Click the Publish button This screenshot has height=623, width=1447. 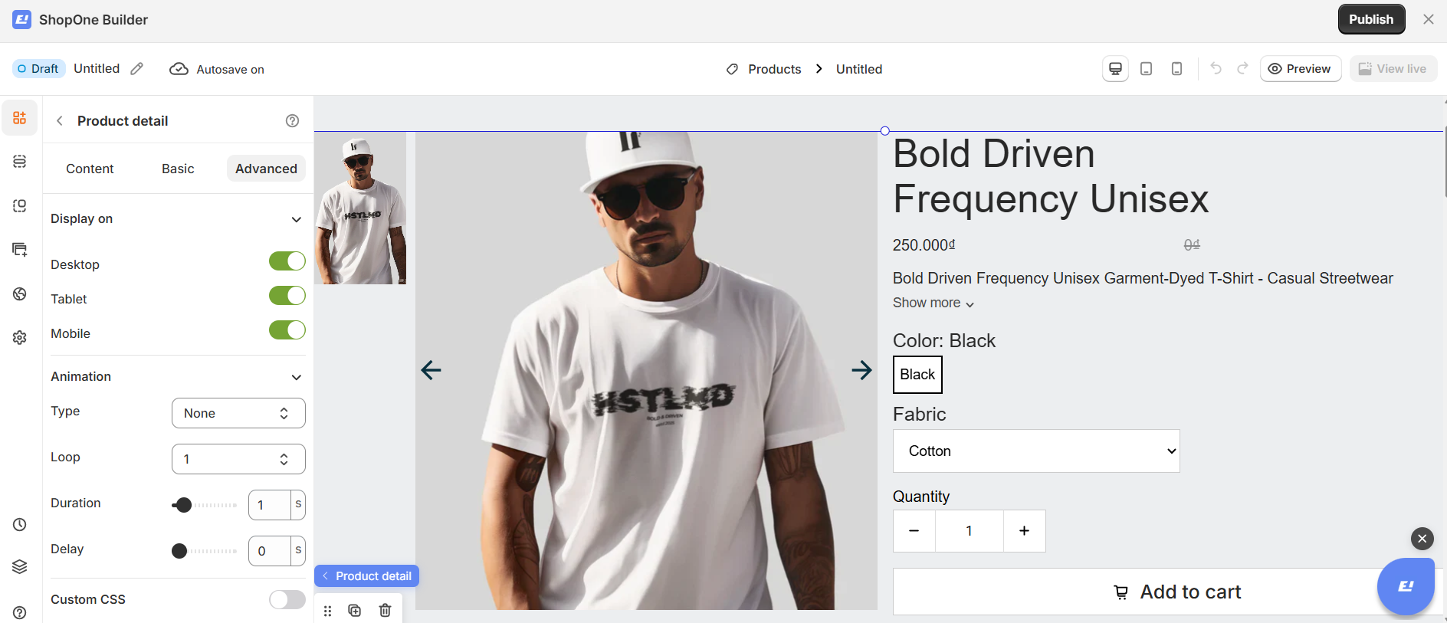coord(1371,19)
